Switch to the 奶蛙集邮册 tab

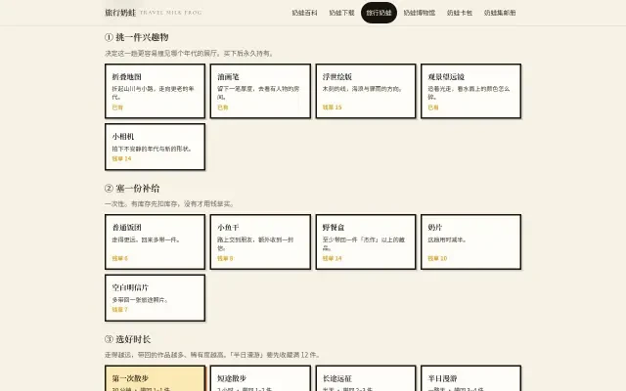(500, 13)
